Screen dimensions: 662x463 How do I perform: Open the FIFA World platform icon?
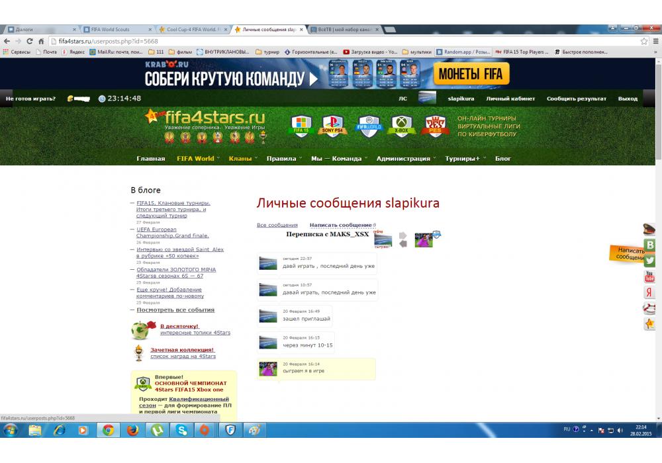(367, 126)
